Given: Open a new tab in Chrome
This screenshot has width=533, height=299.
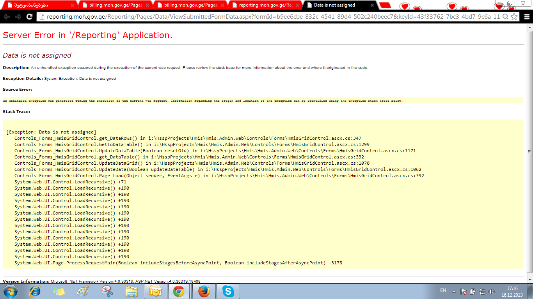Looking at the screenshot, I should click(385, 5).
